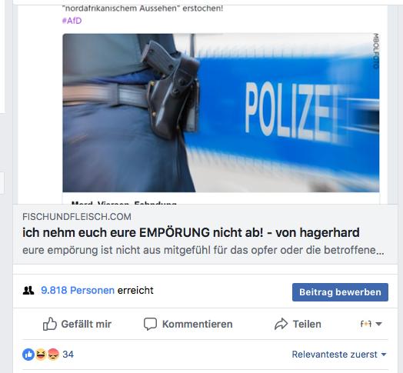This screenshot has width=403, height=373.
Task: Expand the Relevanteste zuerst sorting dropdown
Action: (x=339, y=355)
